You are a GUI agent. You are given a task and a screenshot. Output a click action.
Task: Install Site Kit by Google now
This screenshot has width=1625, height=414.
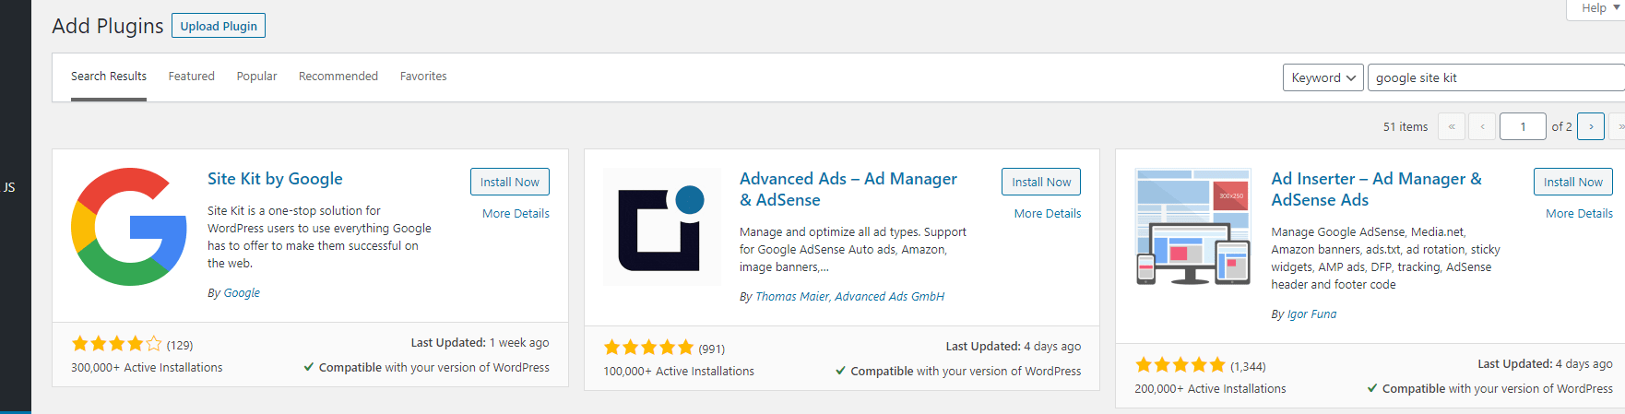tap(510, 182)
